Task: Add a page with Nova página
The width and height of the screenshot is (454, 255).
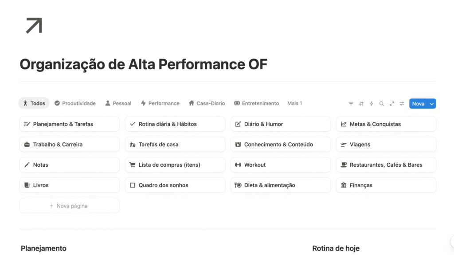Action: click(69, 206)
